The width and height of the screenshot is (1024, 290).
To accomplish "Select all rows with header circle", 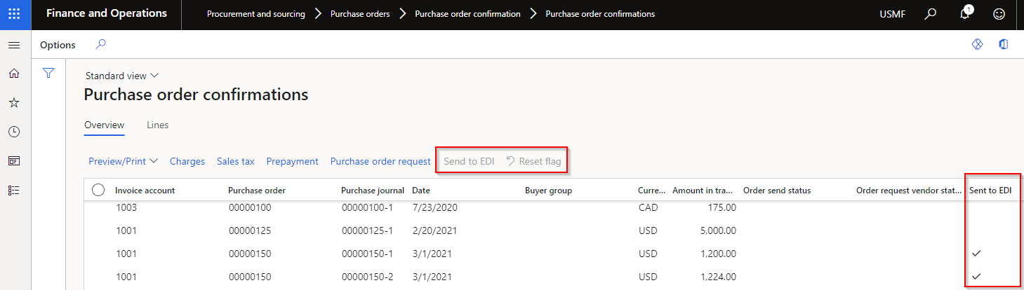I will [x=98, y=190].
